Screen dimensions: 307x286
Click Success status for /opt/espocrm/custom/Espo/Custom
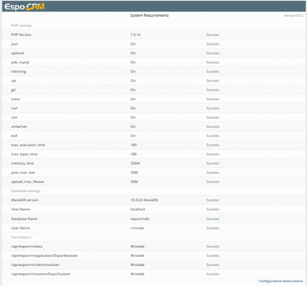coord(212,274)
